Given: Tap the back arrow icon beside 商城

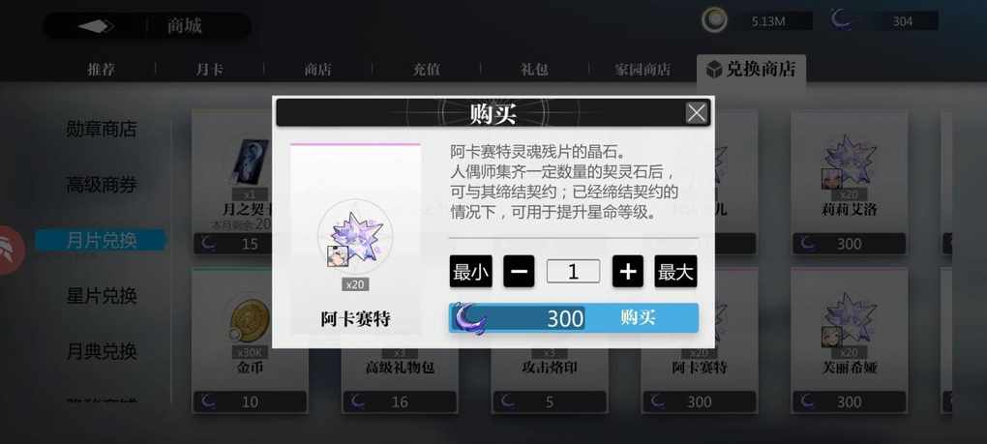Looking at the screenshot, I should pos(96,26).
